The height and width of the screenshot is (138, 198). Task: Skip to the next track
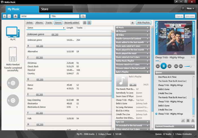[169, 66]
